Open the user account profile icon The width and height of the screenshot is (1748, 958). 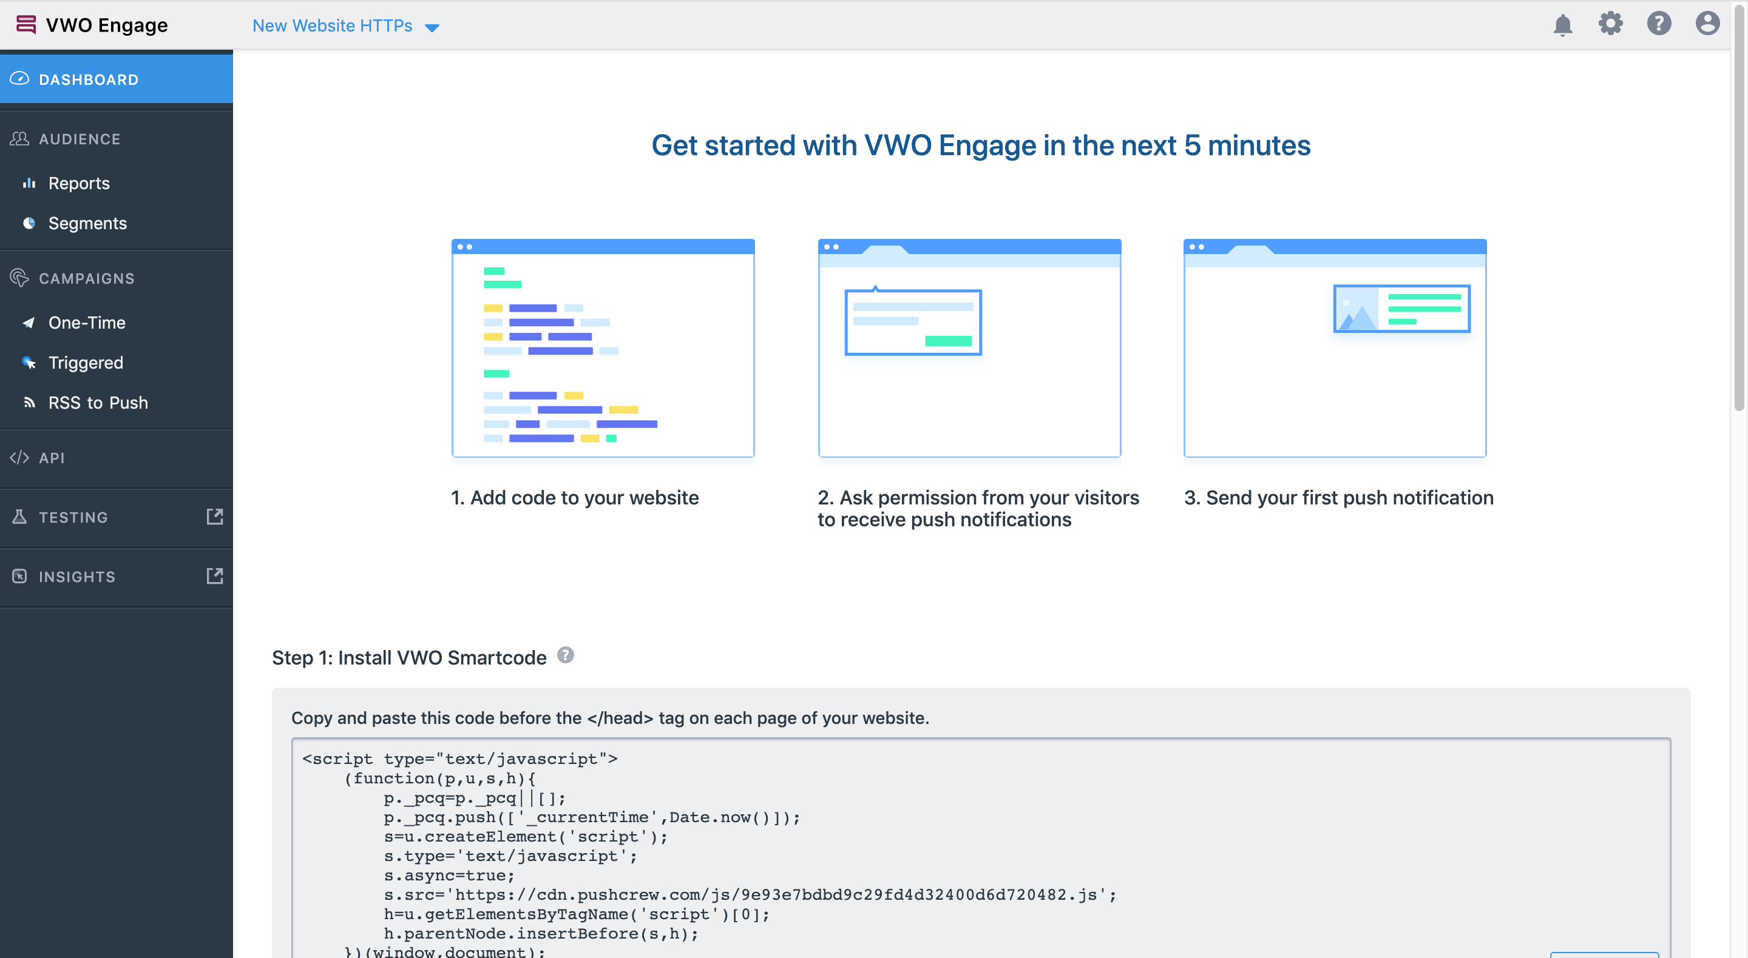pos(1707,24)
